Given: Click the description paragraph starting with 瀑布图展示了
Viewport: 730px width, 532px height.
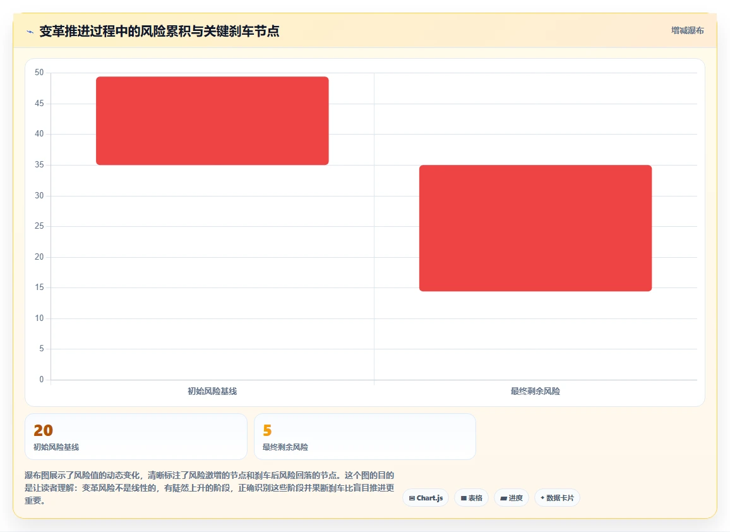Looking at the screenshot, I should tap(210, 488).
